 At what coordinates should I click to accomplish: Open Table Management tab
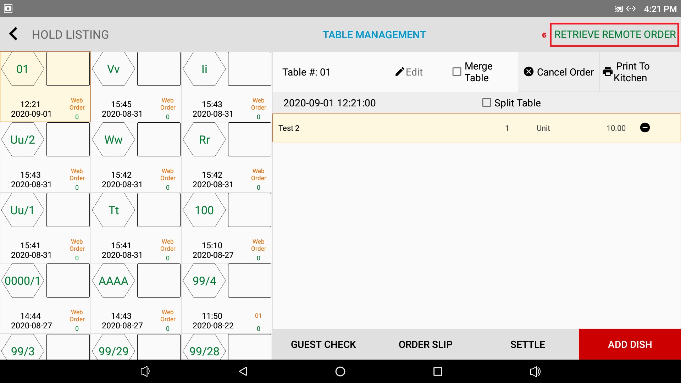[x=374, y=35]
